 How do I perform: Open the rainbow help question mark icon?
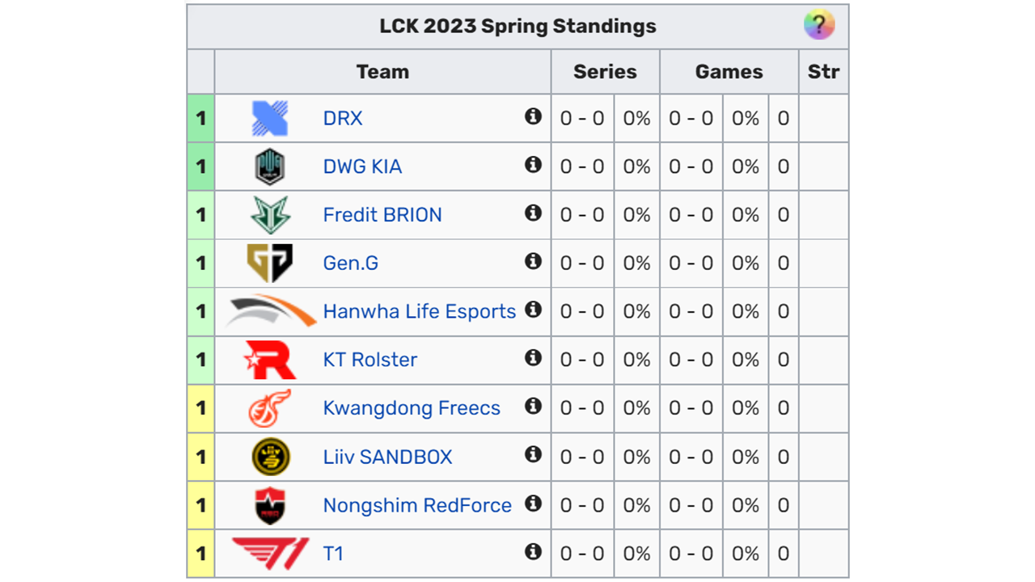point(818,25)
